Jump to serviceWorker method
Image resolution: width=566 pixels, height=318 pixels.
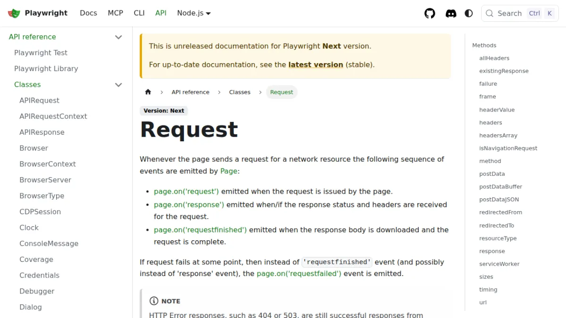click(499, 264)
